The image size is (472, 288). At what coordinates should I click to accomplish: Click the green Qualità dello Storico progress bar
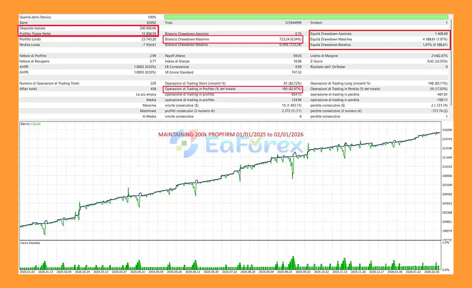point(306,17)
